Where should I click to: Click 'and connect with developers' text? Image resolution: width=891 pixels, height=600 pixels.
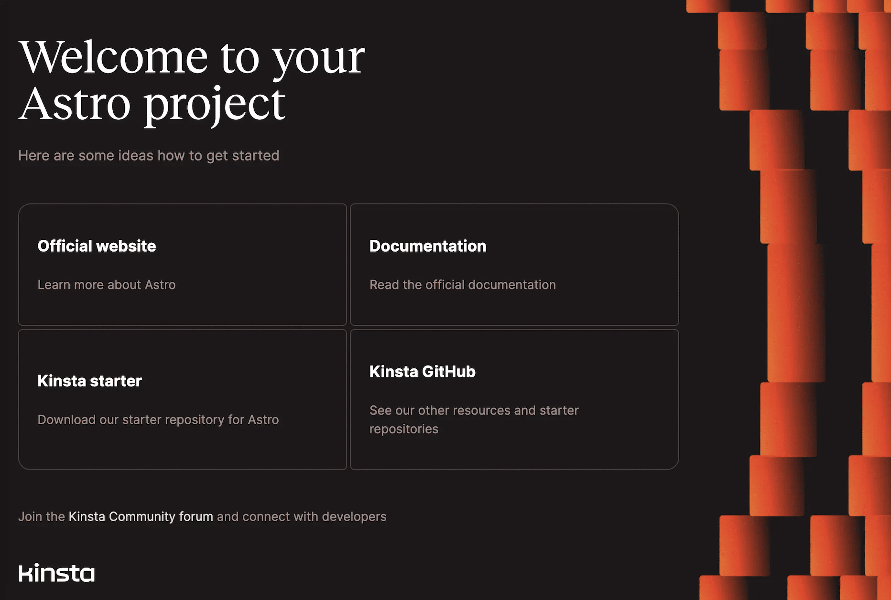point(300,516)
